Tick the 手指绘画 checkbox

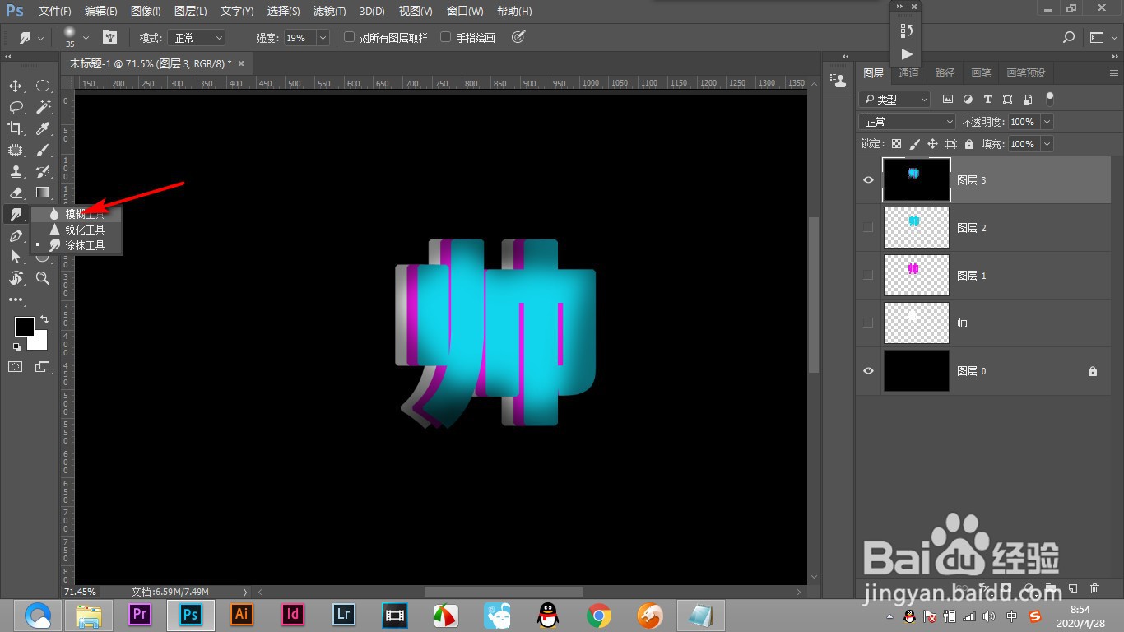(x=446, y=37)
